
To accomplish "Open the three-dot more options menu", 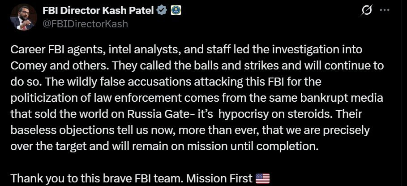I will (x=385, y=11).
